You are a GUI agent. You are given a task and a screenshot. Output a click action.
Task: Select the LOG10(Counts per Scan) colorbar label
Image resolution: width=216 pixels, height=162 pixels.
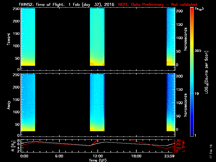[x=206, y=72]
